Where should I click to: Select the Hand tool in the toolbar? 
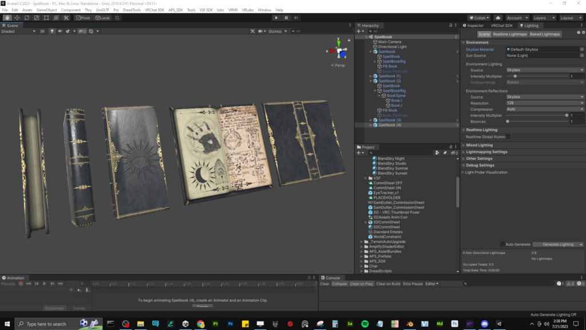tap(7, 18)
